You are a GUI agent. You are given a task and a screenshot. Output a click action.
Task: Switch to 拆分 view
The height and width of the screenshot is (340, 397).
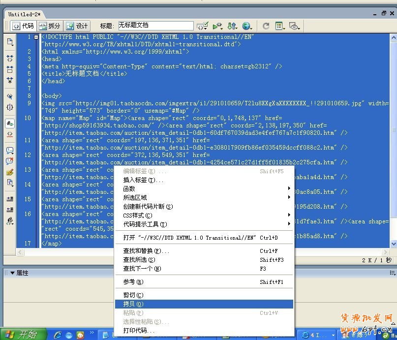(x=50, y=26)
